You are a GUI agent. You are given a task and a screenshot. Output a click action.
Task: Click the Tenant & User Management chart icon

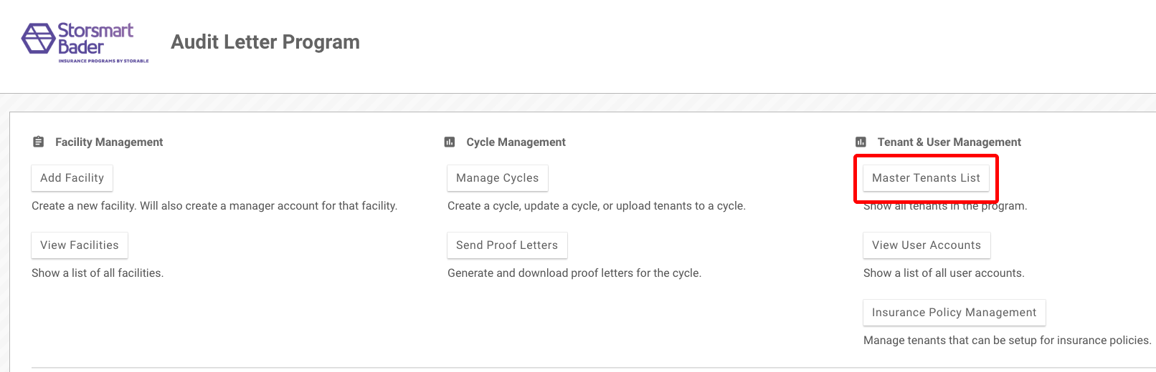(x=861, y=142)
